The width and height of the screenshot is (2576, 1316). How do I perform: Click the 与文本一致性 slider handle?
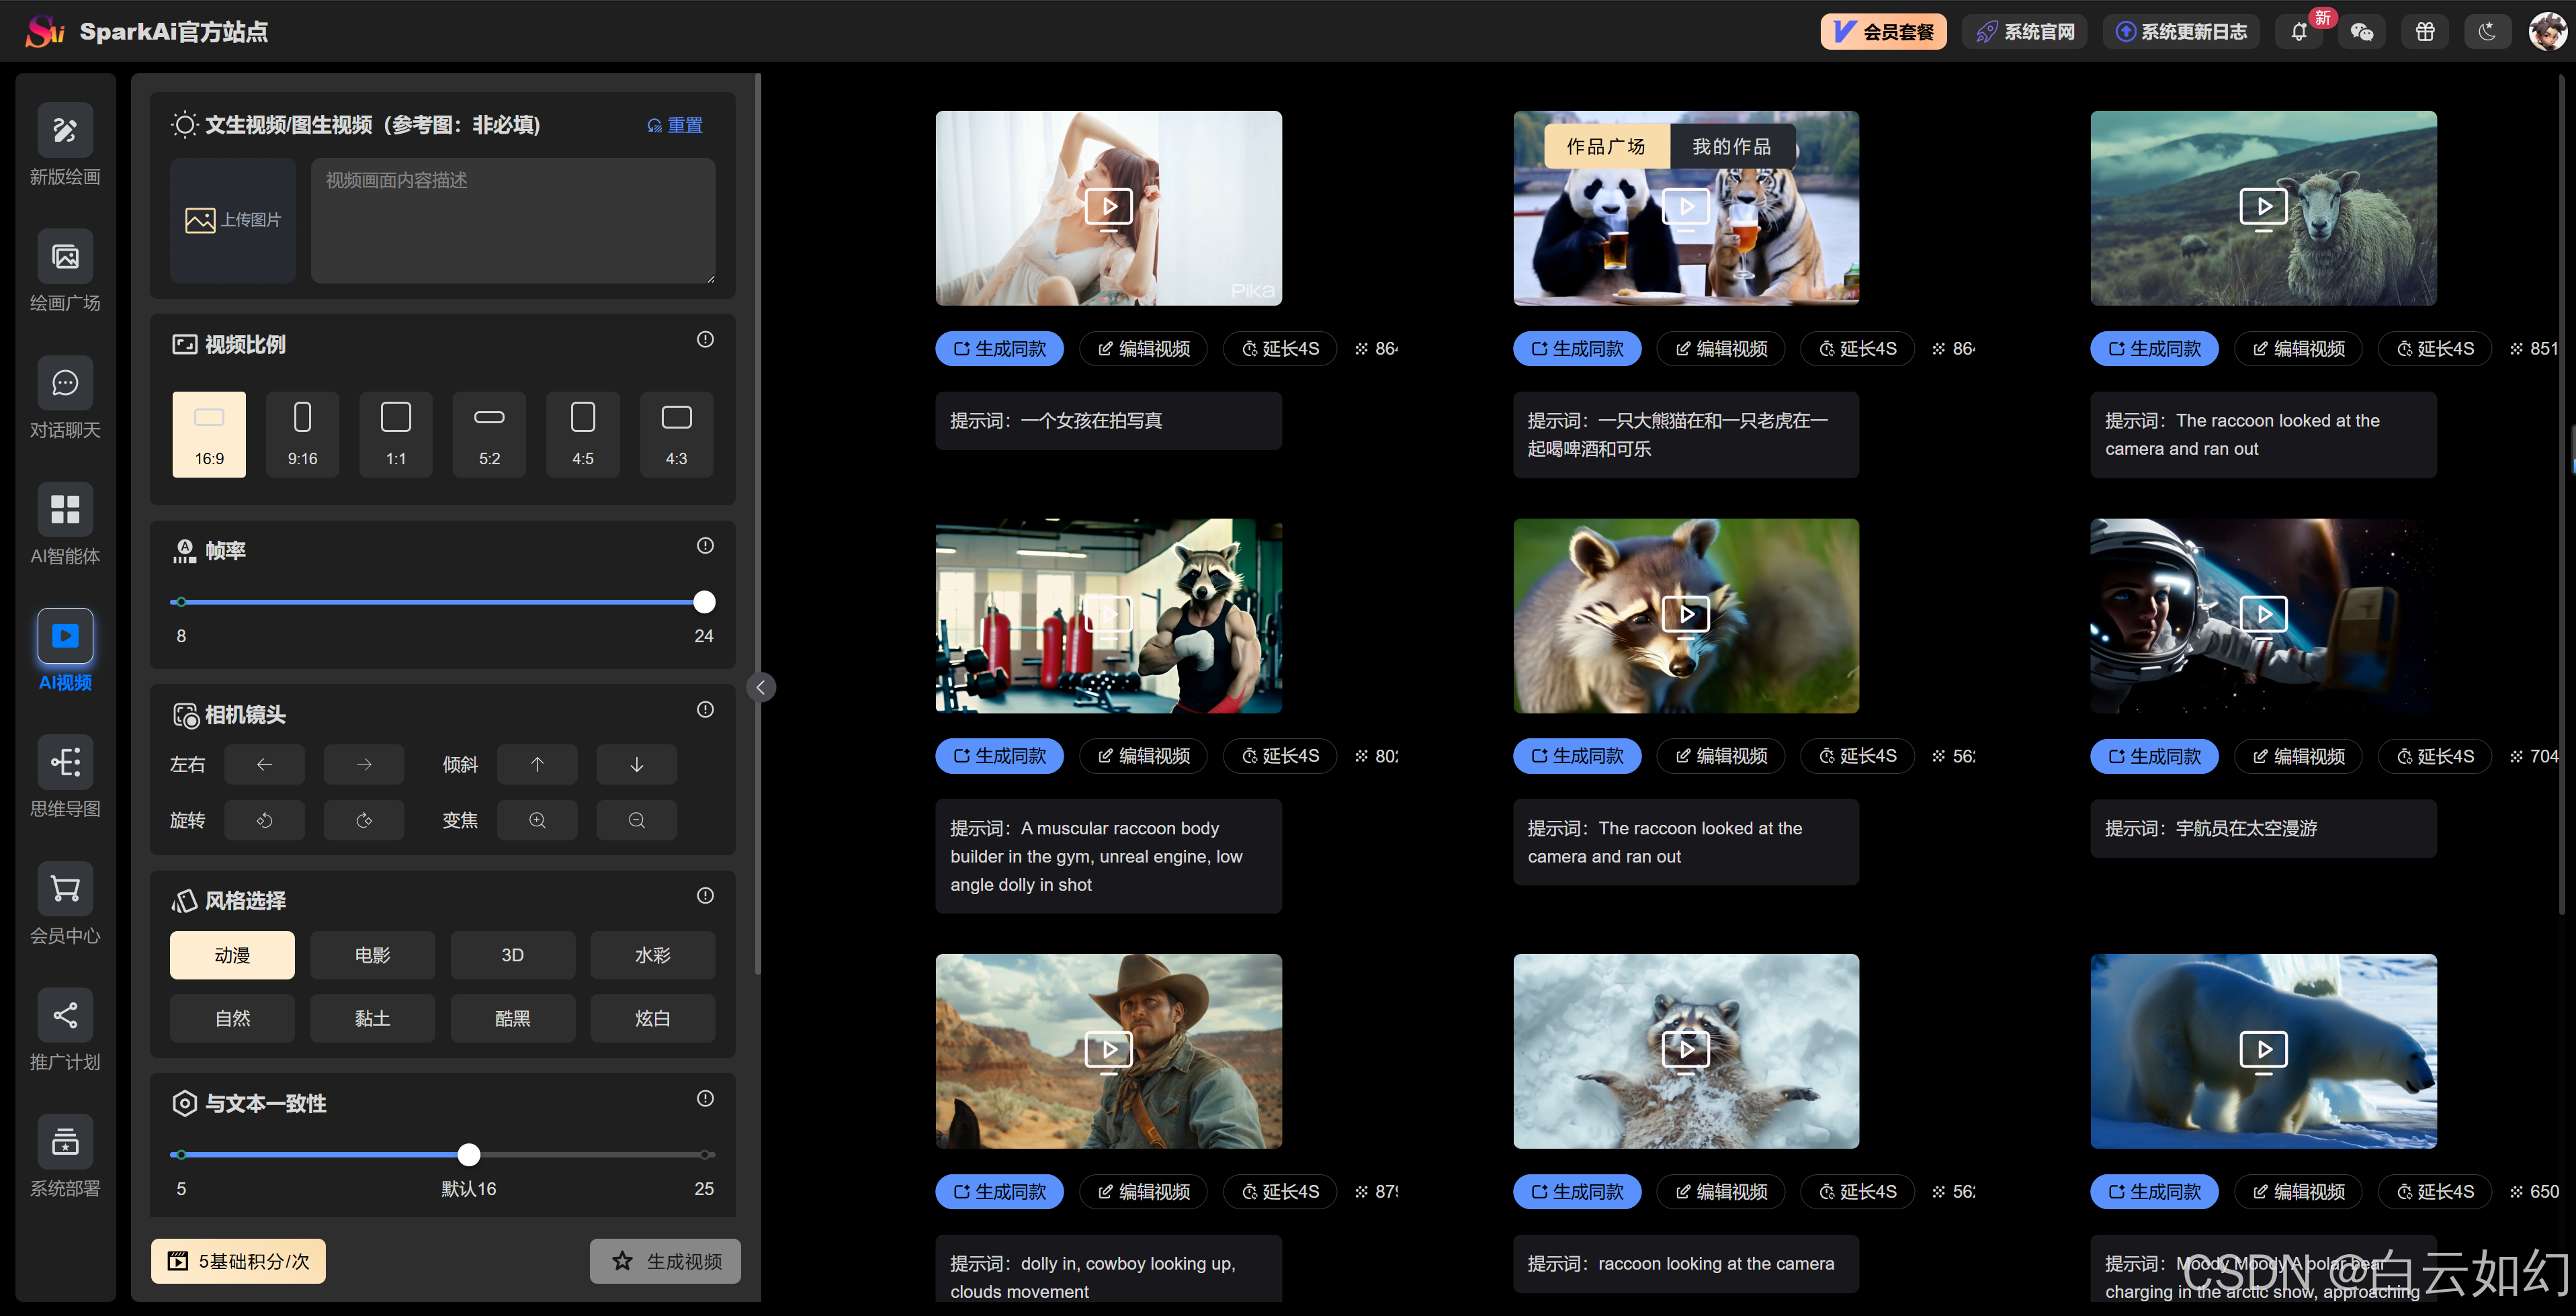click(x=469, y=1155)
